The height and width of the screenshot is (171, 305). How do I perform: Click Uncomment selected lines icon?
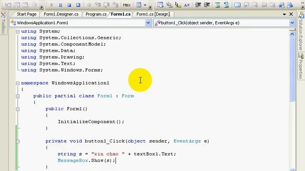tap(226, 5)
